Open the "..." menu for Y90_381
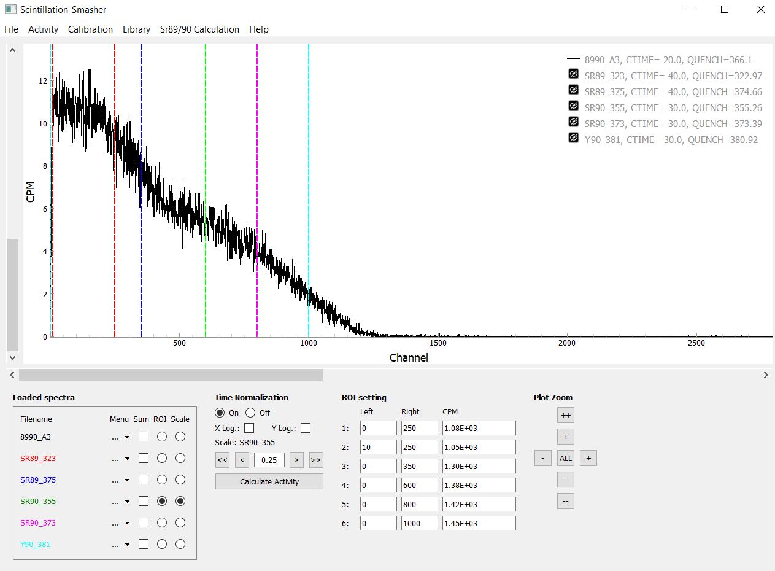This screenshot has width=775, height=571. coord(119,544)
